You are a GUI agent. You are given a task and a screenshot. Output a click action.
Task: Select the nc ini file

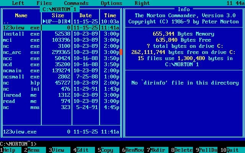tap(61, 89)
